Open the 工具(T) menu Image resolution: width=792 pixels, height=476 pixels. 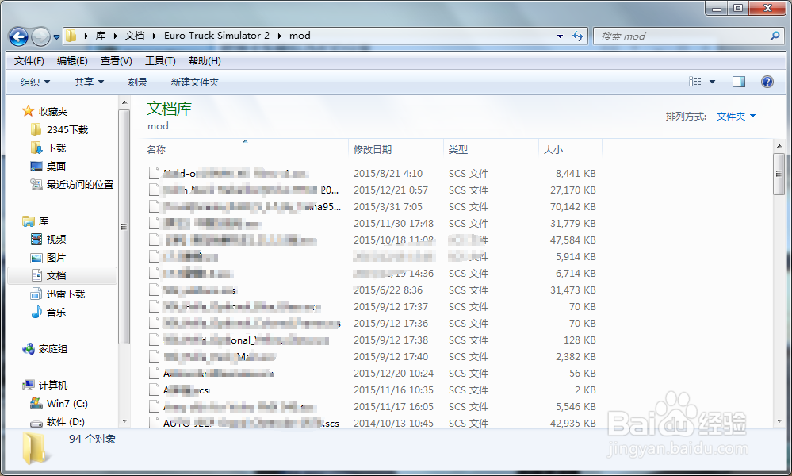pyautogui.click(x=160, y=60)
